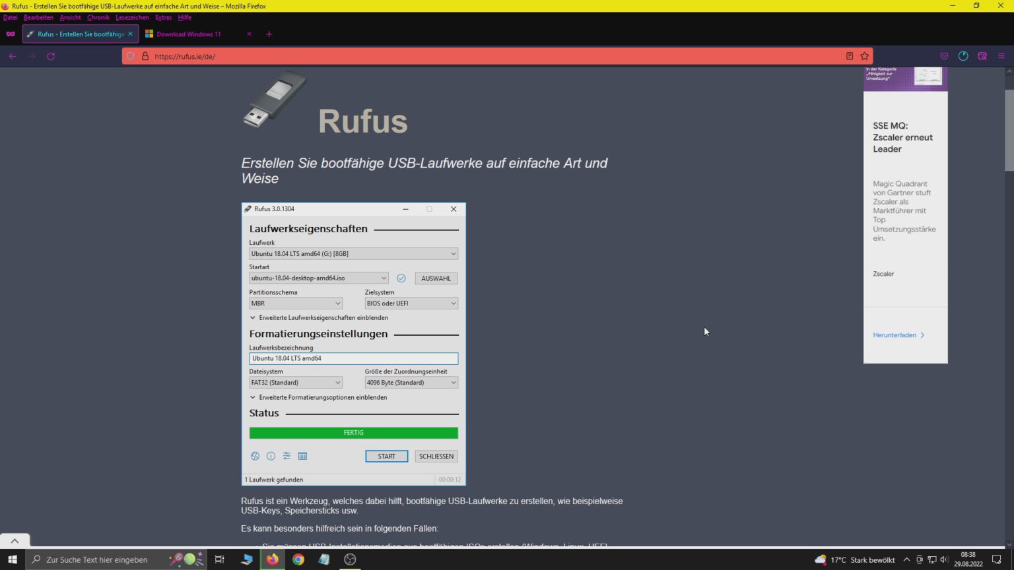Open the Rufus about info icon
Image resolution: width=1014 pixels, height=570 pixels.
pyautogui.click(x=271, y=456)
